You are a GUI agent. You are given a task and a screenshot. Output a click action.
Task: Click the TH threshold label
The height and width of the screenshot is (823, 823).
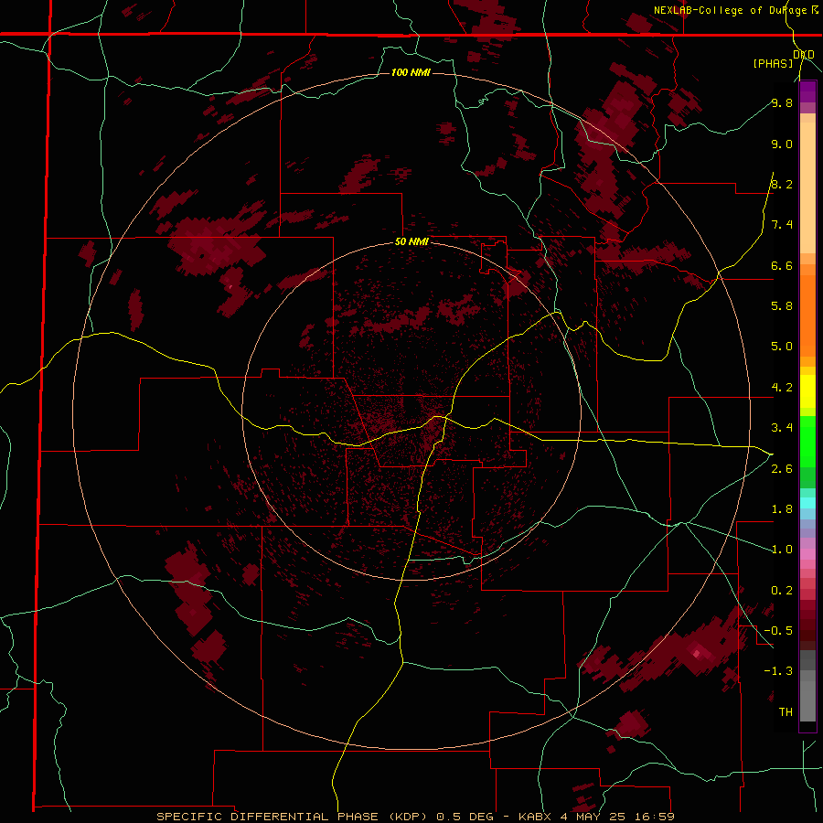point(786,712)
